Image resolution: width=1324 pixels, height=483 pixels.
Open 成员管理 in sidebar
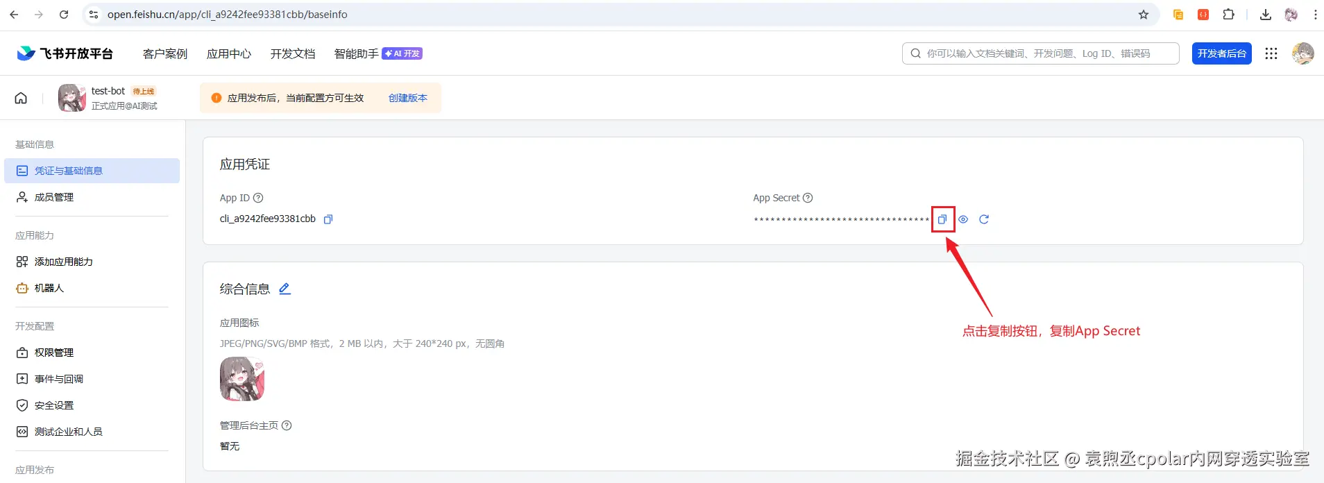point(92,197)
